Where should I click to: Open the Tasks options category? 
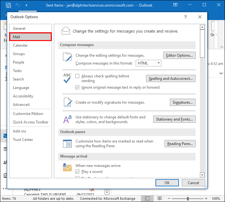[x=30, y=71]
